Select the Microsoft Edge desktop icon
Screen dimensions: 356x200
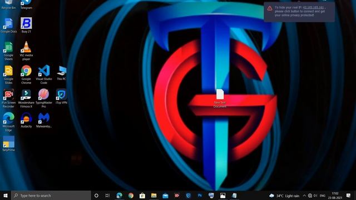8,122
